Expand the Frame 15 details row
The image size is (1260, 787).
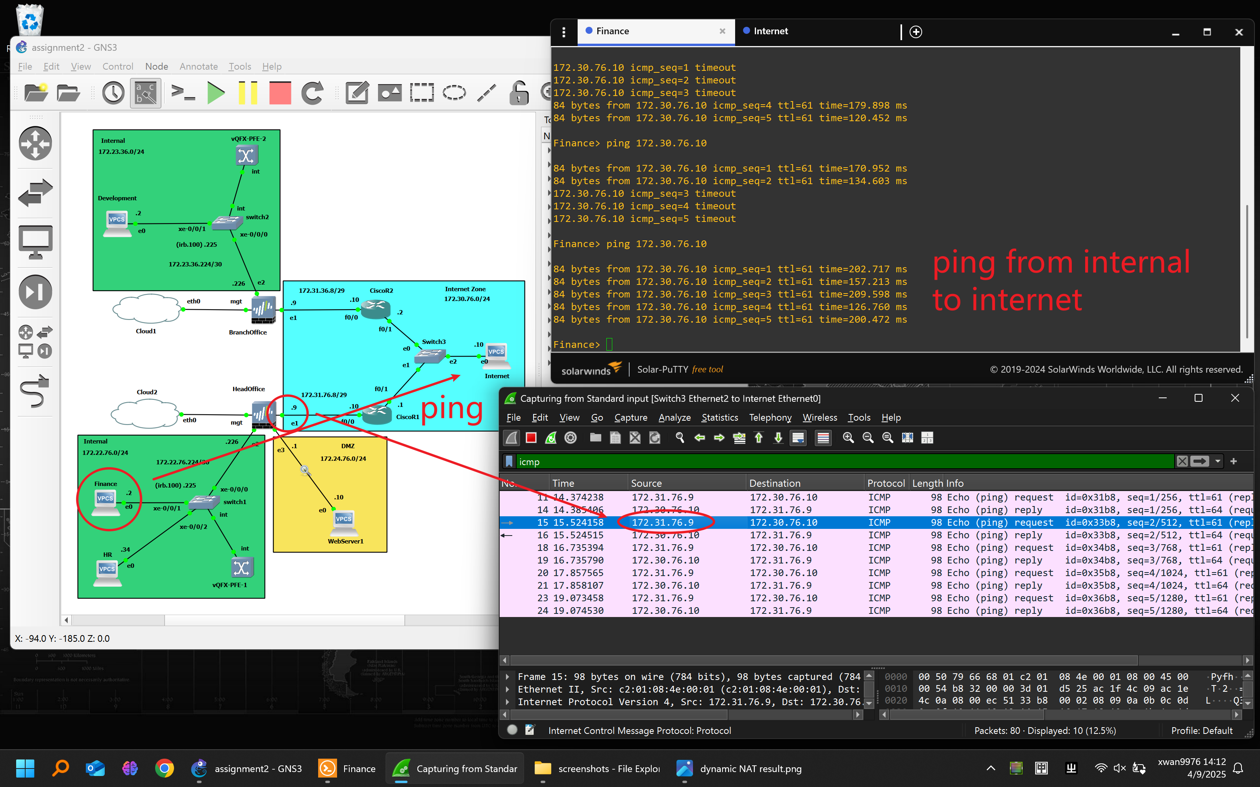pyautogui.click(x=508, y=677)
